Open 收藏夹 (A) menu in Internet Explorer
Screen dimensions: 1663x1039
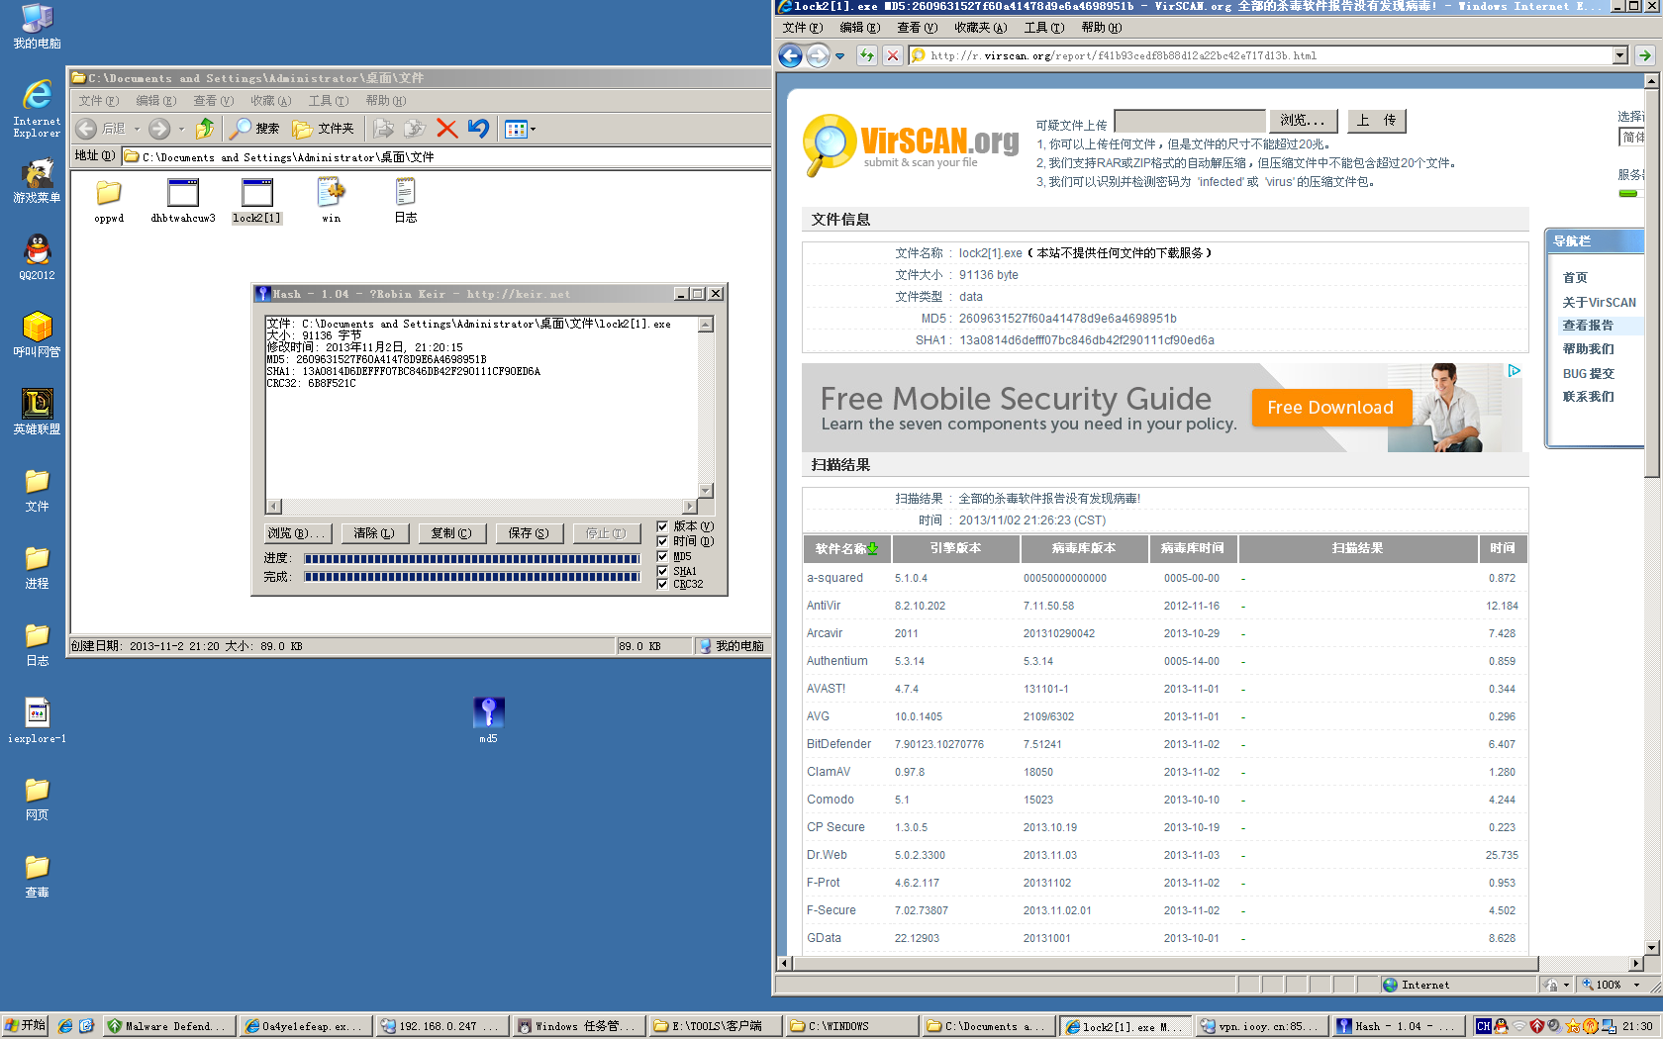pyautogui.click(x=980, y=28)
